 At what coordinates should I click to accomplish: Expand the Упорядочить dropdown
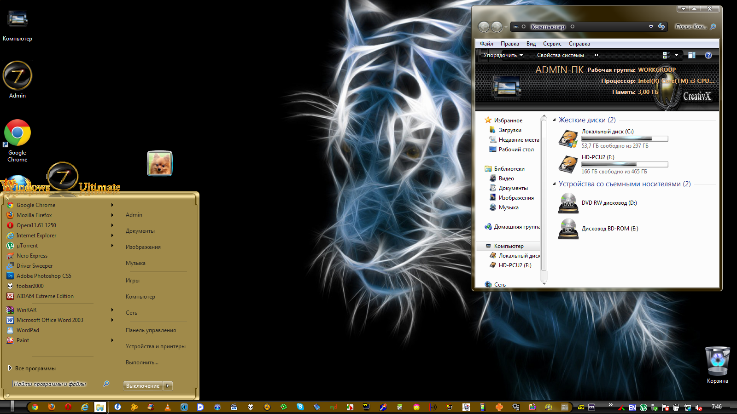(503, 55)
